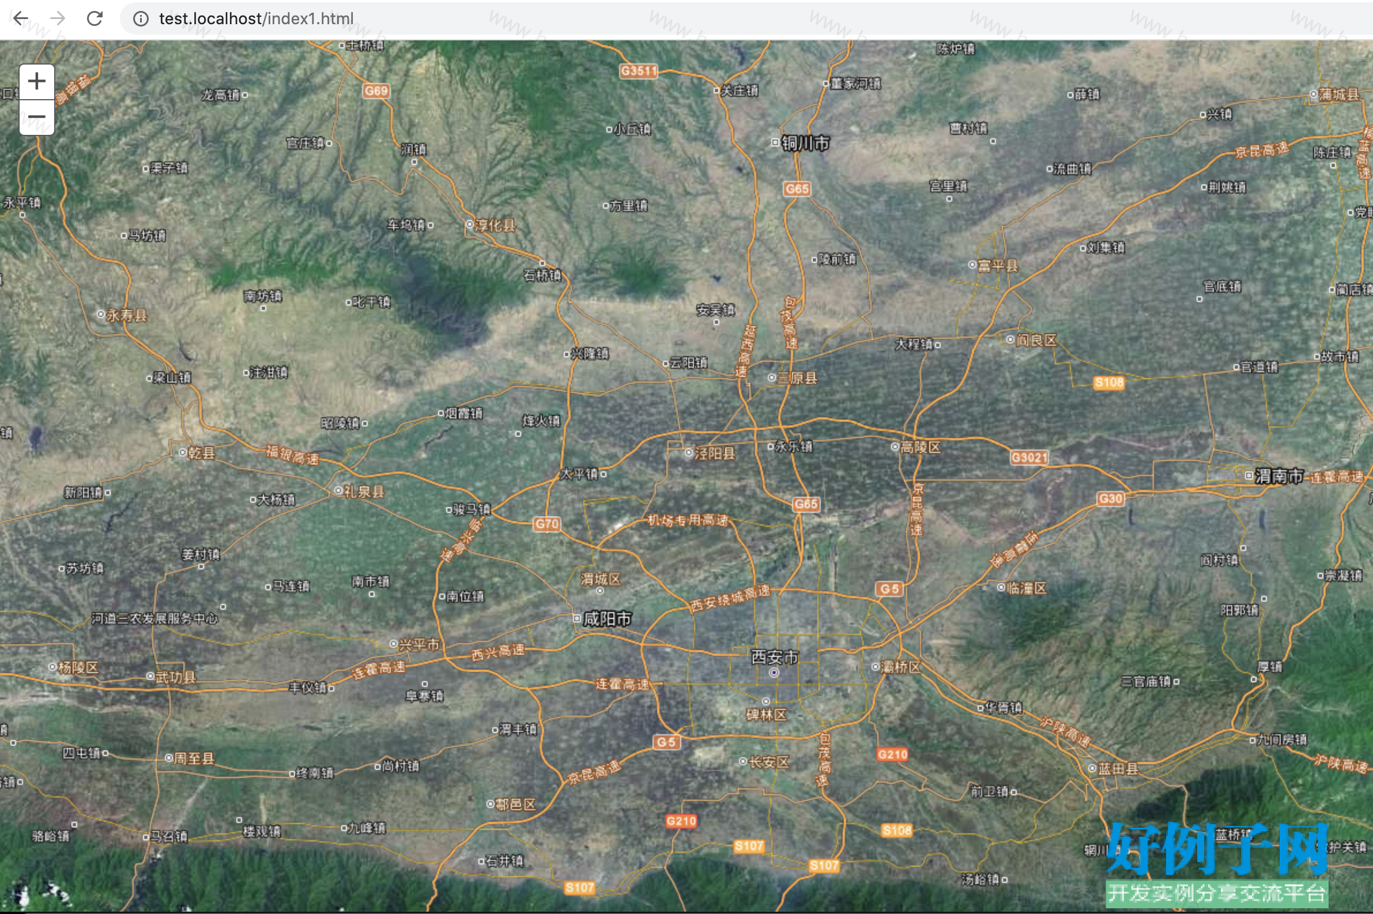Viewport: 1373px width, 914px height.
Task: Select the 龙高镇 town label
Action: click(220, 95)
